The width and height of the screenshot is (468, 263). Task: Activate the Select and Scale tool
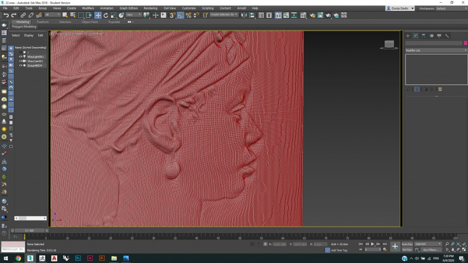coord(113,15)
